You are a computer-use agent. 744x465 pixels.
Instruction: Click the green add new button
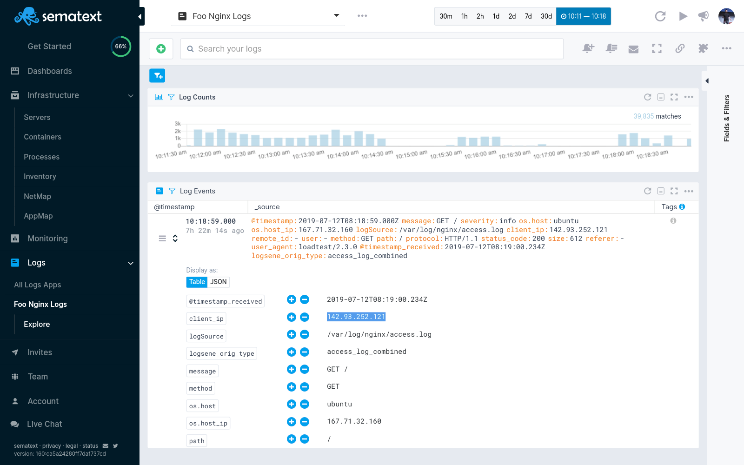(161, 49)
